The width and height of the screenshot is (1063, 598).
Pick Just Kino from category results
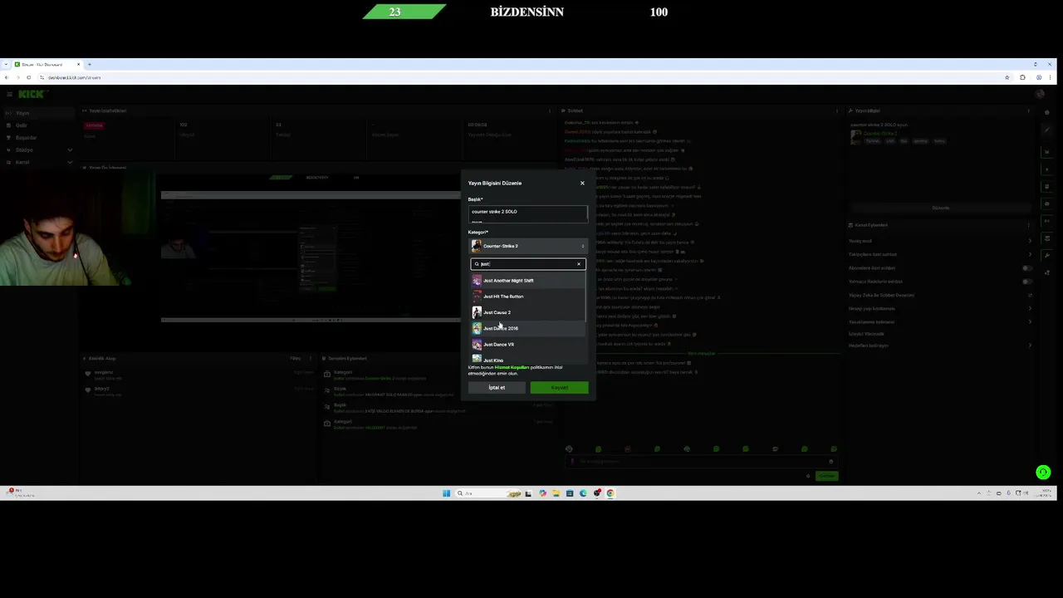[527, 360]
